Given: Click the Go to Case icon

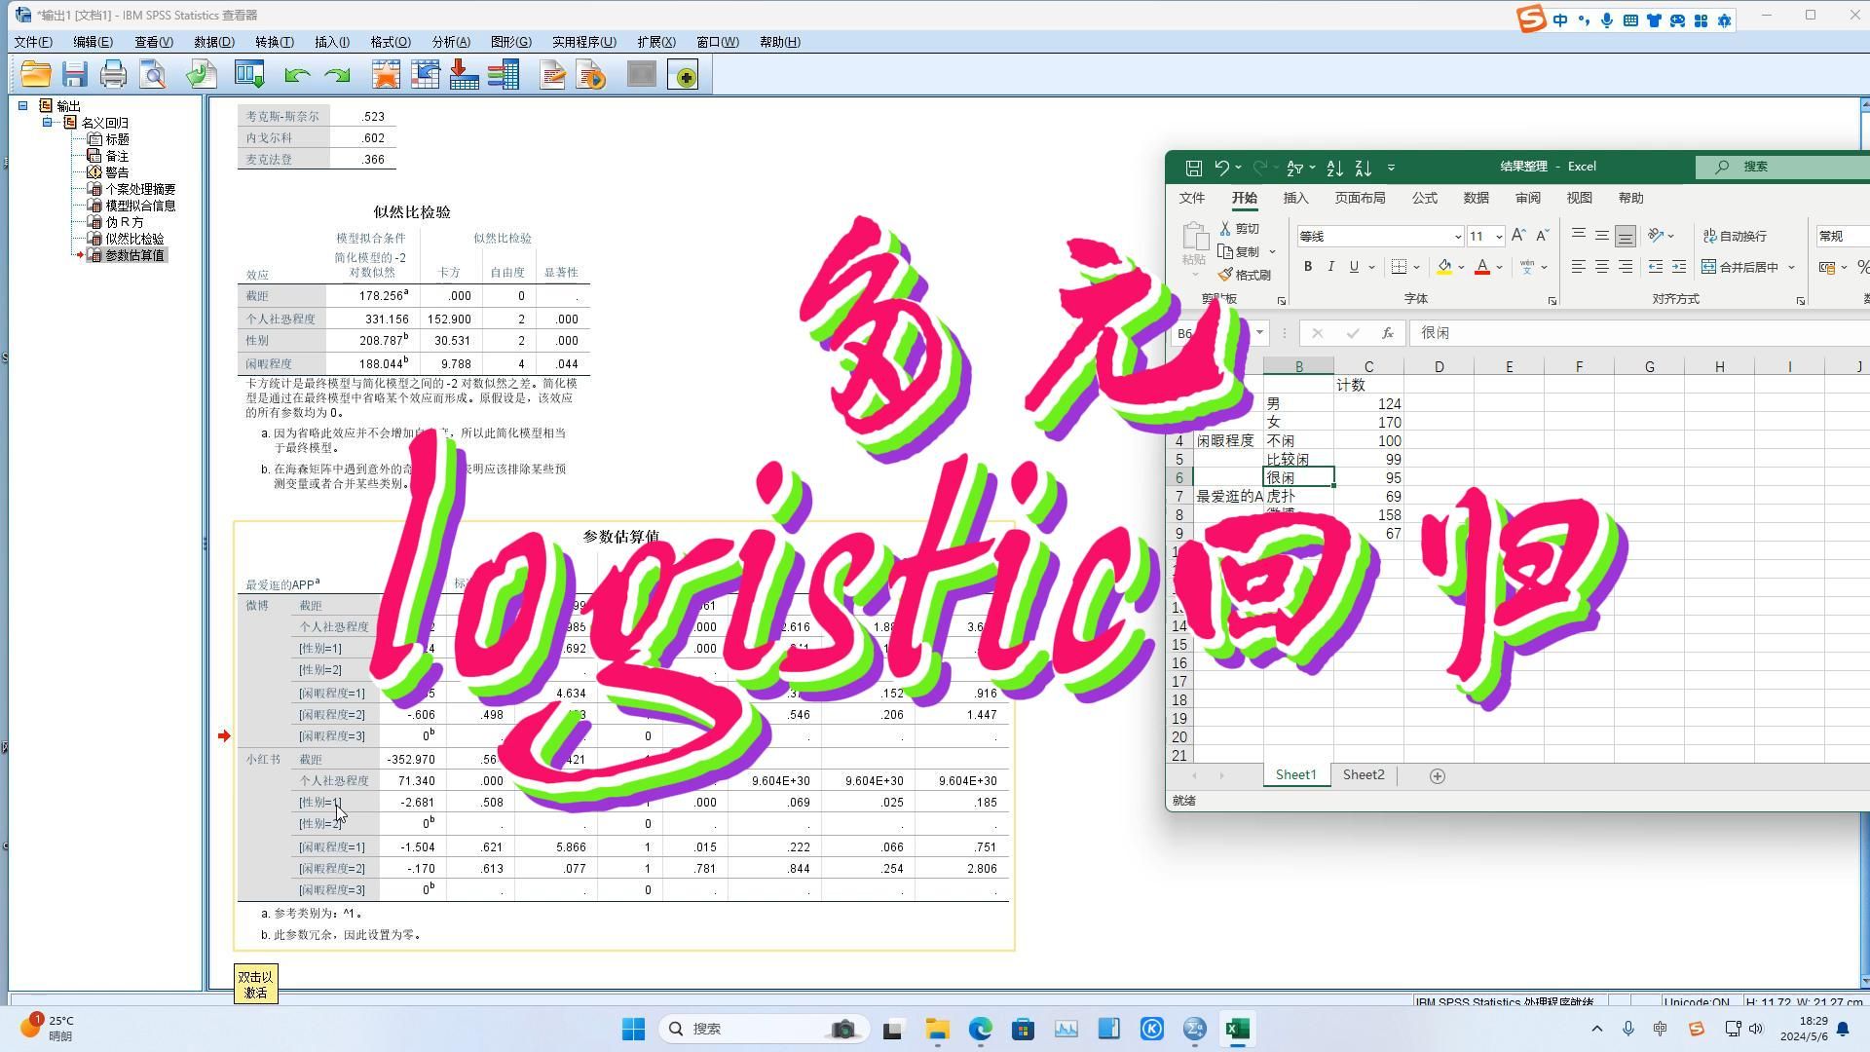Looking at the screenshot, I should click(425, 75).
